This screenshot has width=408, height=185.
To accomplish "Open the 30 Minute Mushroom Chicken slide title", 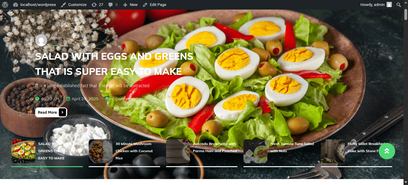I will coord(134,151).
